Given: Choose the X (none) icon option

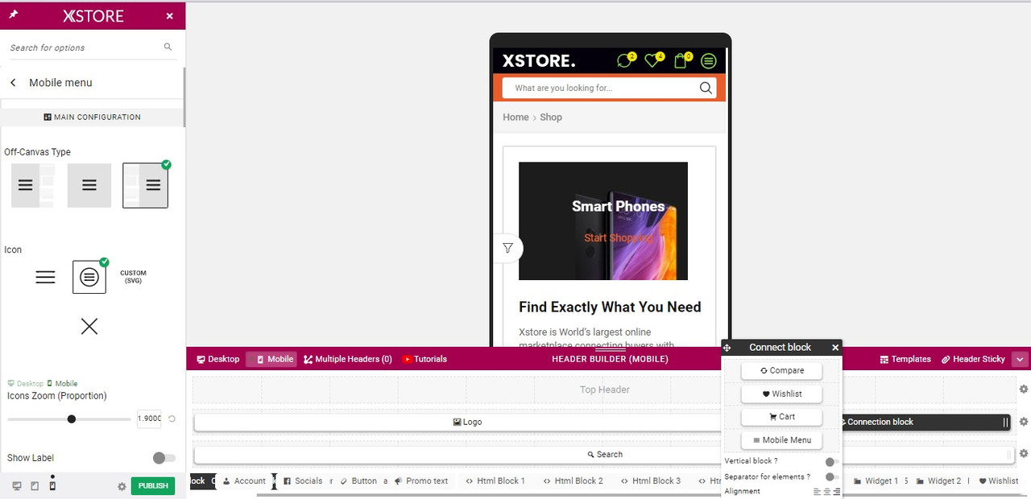Looking at the screenshot, I should coord(89,326).
